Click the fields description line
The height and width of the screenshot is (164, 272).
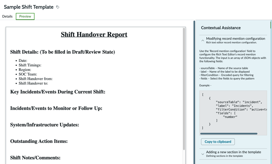click(x=227, y=79)
